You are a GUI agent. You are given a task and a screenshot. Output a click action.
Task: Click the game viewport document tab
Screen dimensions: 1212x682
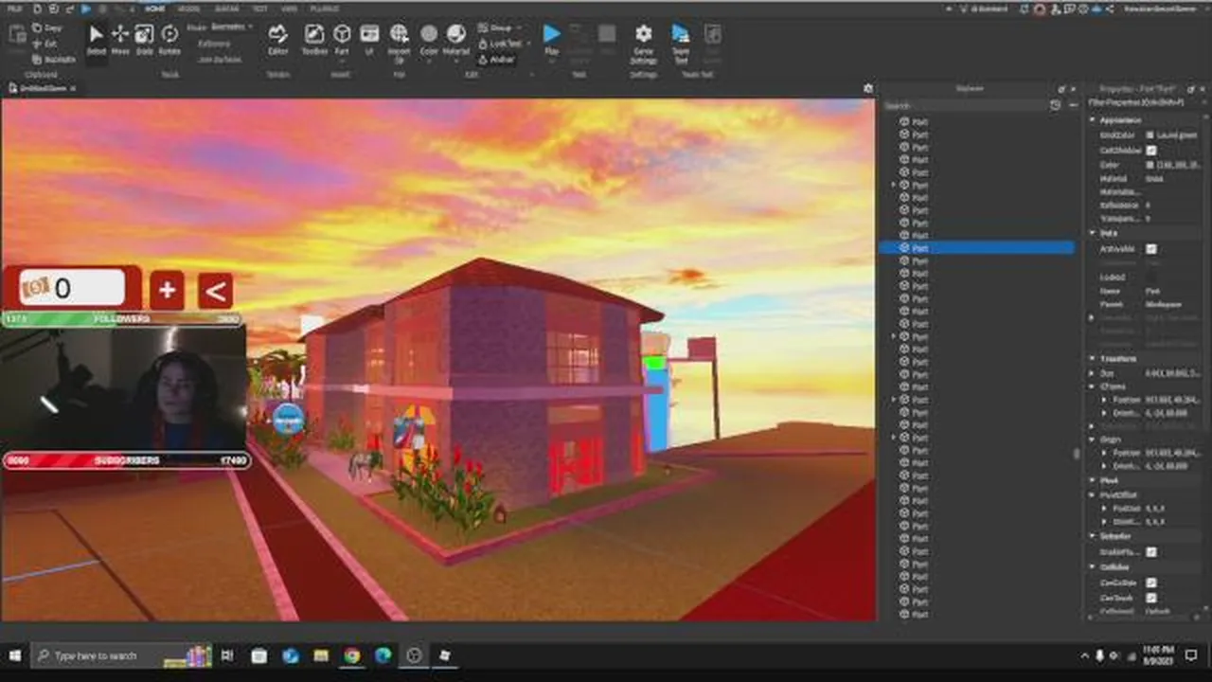point(43,88)
